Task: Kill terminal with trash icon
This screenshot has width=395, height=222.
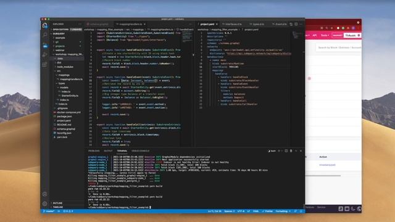Action: [x=291, y=150]
